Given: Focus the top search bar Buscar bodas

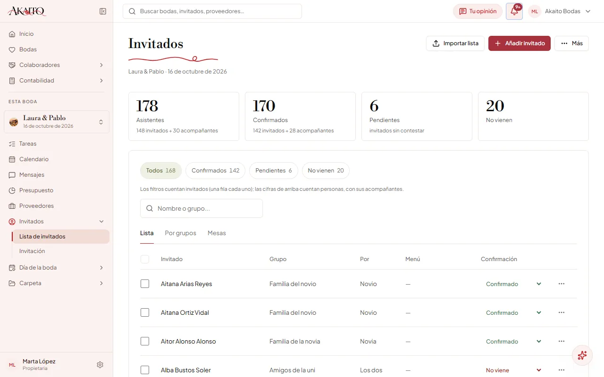Looking at the screenshot, I should (x=212, y=11).
